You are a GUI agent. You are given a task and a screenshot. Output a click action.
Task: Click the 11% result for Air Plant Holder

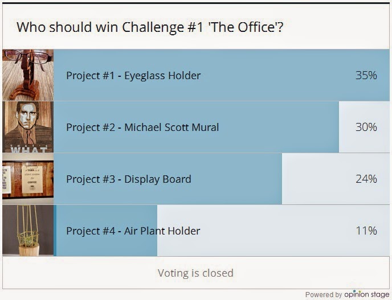coord(366,231)
